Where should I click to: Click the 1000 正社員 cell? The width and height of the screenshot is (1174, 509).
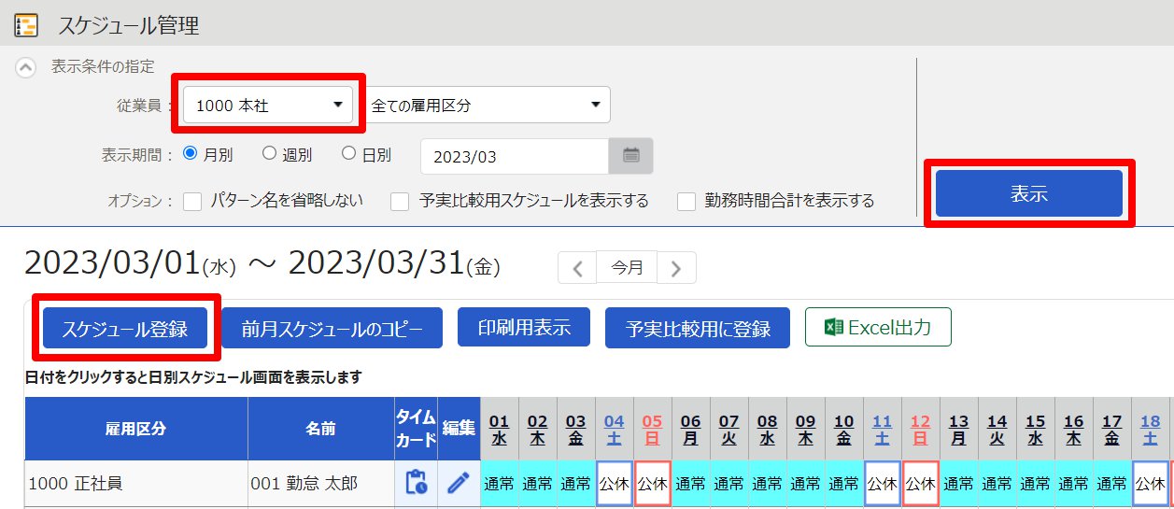pyautogui.click(x=136, y=484)
